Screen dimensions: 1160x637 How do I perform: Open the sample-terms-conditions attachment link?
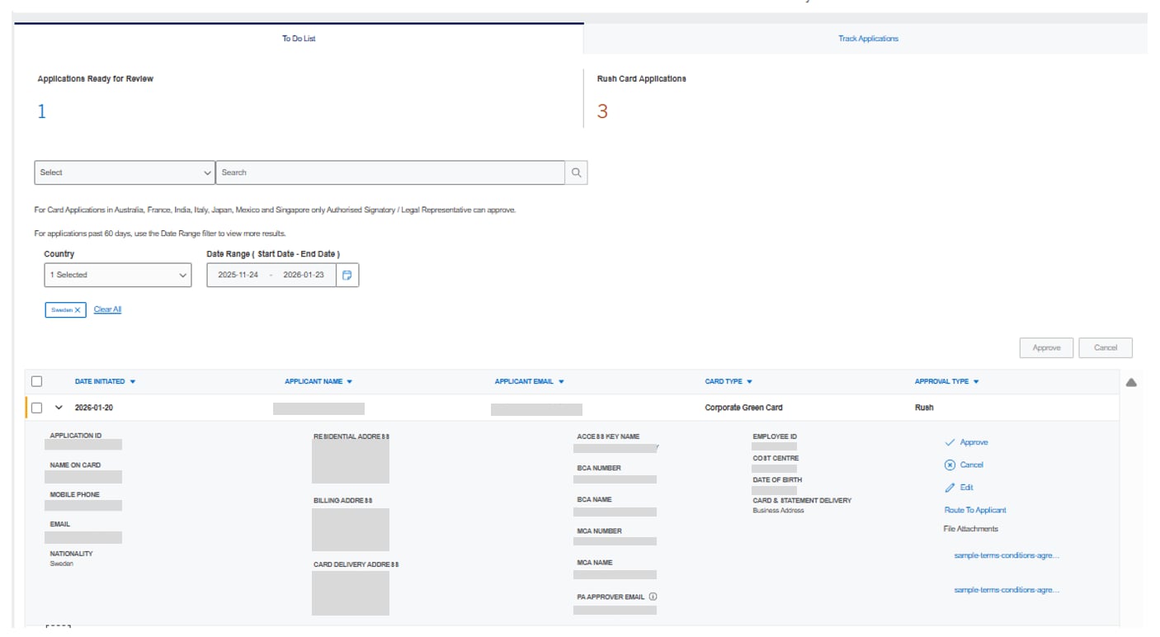[x=1007, y=555]
